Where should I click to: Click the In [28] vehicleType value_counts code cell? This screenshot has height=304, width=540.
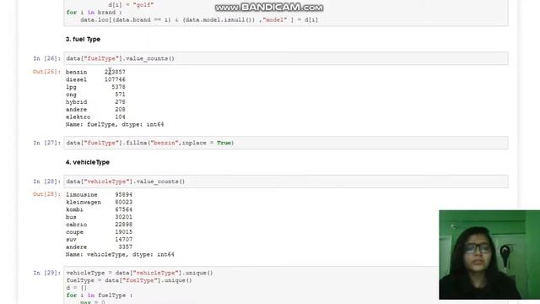[285, 182]
